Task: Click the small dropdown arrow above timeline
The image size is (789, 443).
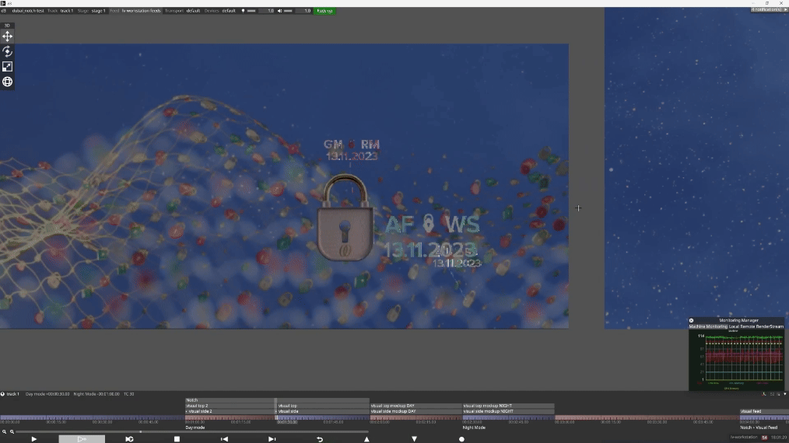Action: (x=785, y=394)
